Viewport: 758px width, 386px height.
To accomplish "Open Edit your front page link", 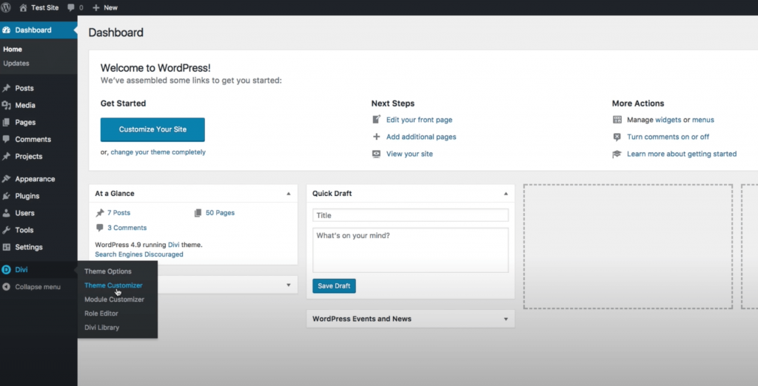I will [x=419, y=120].
